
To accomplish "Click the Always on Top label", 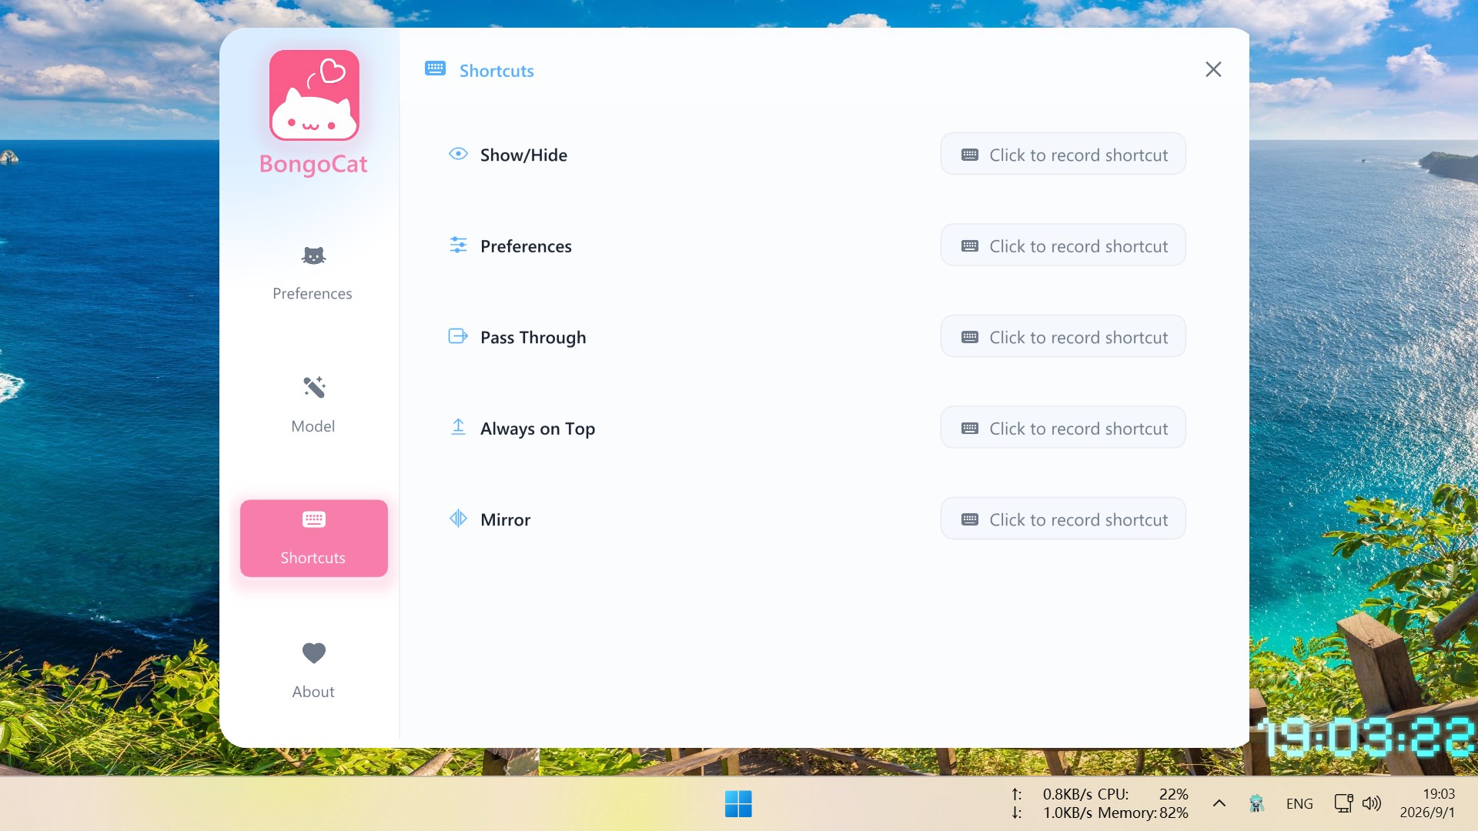I will point(537,429).
